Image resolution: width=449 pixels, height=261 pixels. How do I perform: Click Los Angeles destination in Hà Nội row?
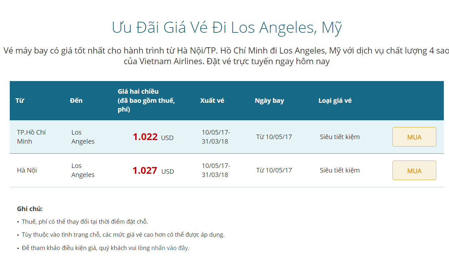[83, 170]
